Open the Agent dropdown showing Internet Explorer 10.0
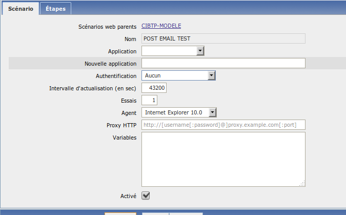Viewport: 346px width, 215px height. [x=213, y=112]
